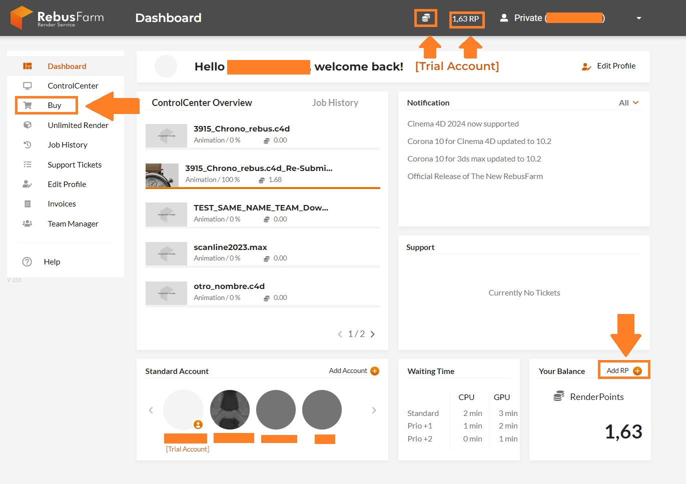Open Edit Profile from sidebar menu
The height and width of the screenshot is (484, 686).
[67, 184]
